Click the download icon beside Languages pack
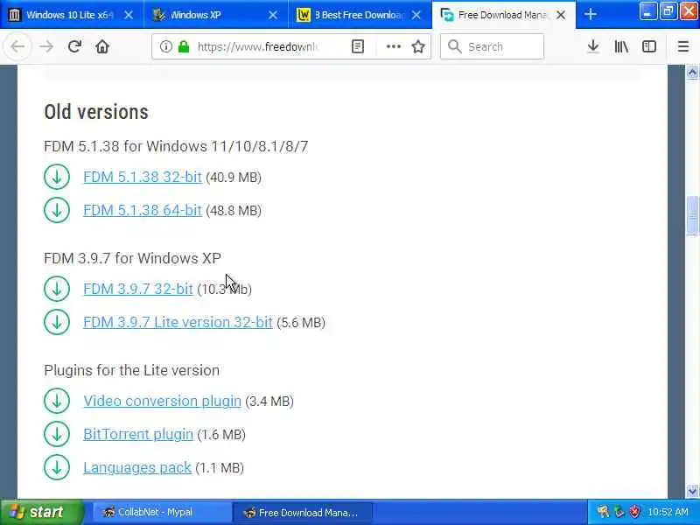Screen dimensions: 700x525 click(x=57, y=467)
